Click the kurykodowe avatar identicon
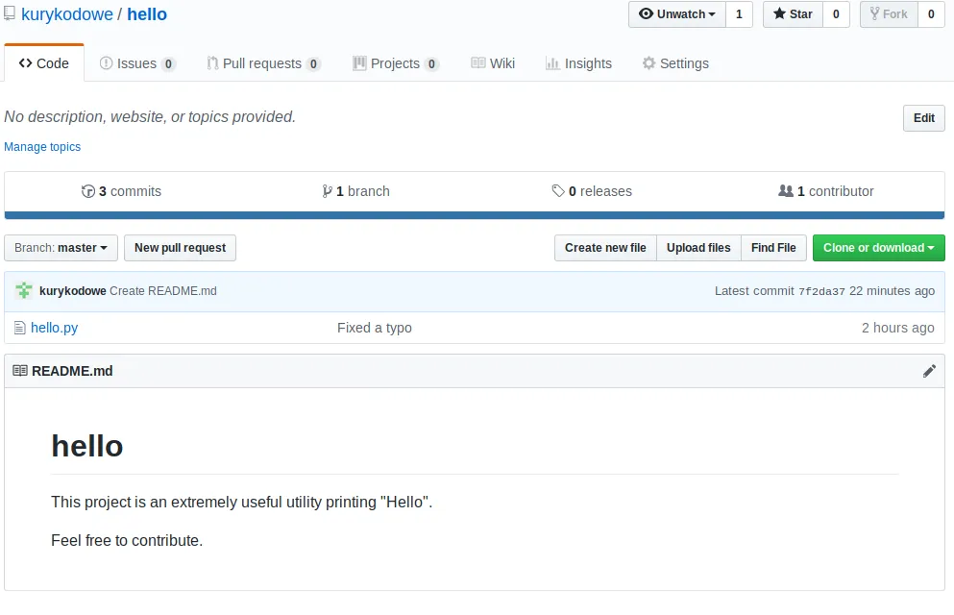 (24, 291)
